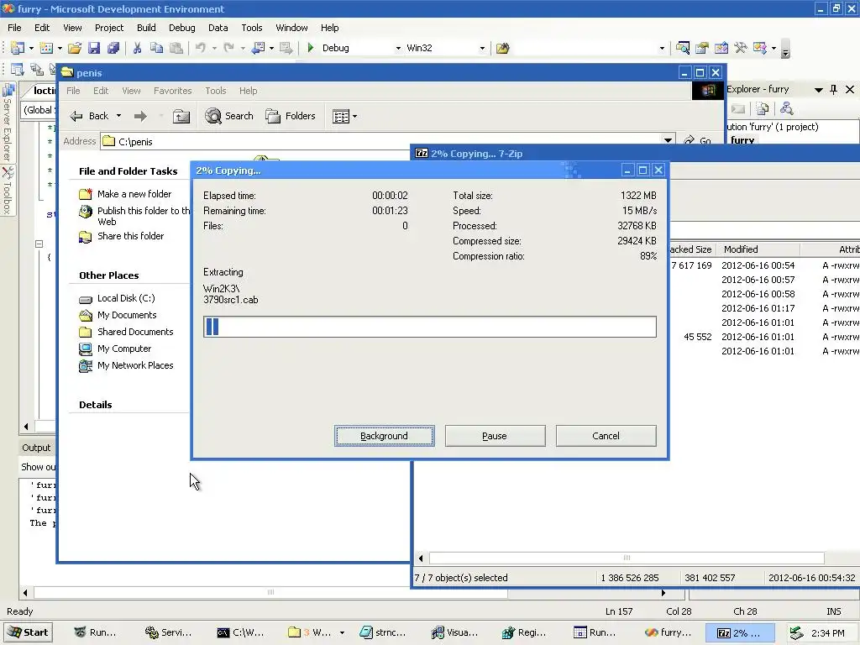Click the Class View toolbar icon

[760, 48]
